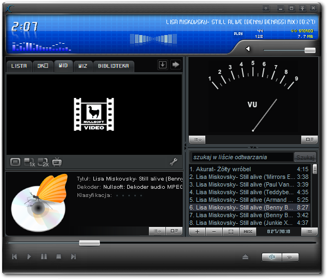This screenshot has width=327, height=279.
Task: Open the playlist MISC menu
Action: coord(248,231)
